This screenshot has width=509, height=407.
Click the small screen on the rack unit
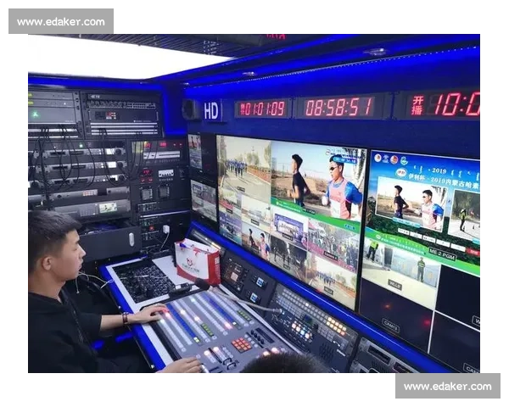coord(108,207)
